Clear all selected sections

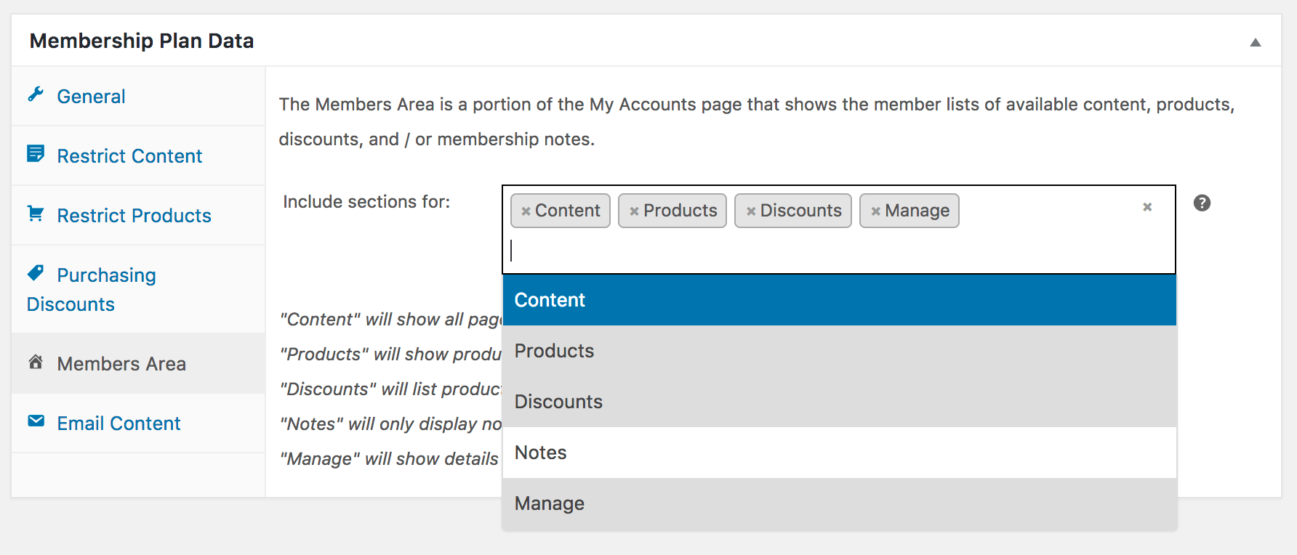coord(1147,207)
